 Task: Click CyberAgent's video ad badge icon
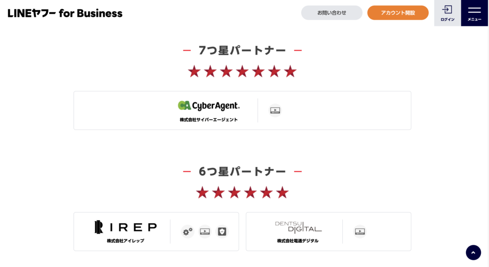[x=275, y=111]
